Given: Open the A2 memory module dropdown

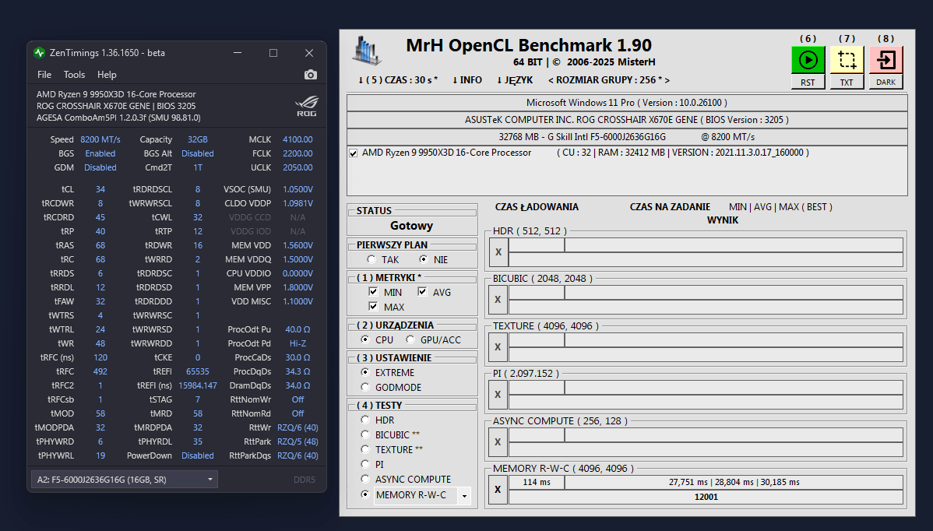Looking at the screenshot, I should click(x=125, y=480).
